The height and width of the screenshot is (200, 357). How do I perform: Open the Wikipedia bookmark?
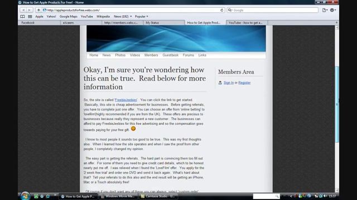coord(103,17)
